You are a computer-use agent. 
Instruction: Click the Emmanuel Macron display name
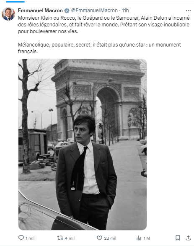pyautogui.click(x=40, y=10)
